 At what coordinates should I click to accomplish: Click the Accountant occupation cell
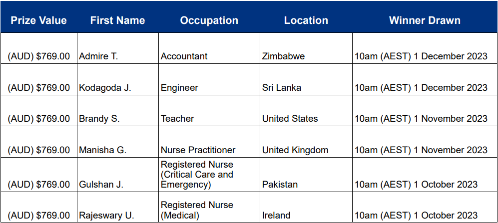209,48
